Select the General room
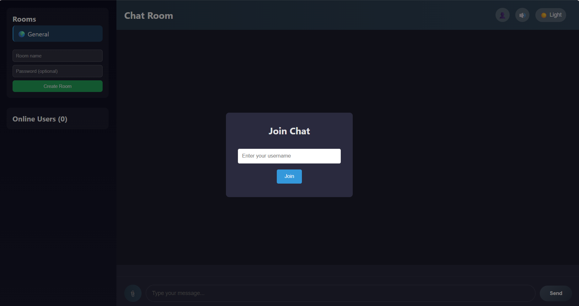 (x=58, y=34)
